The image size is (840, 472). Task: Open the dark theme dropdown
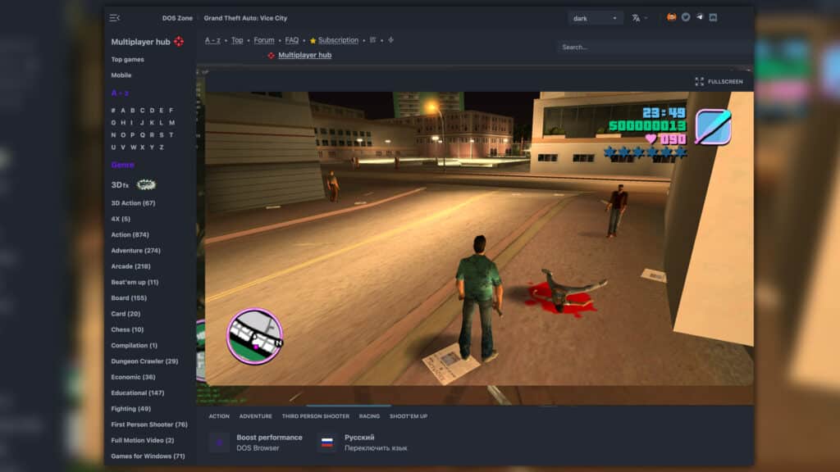(595, 18)
